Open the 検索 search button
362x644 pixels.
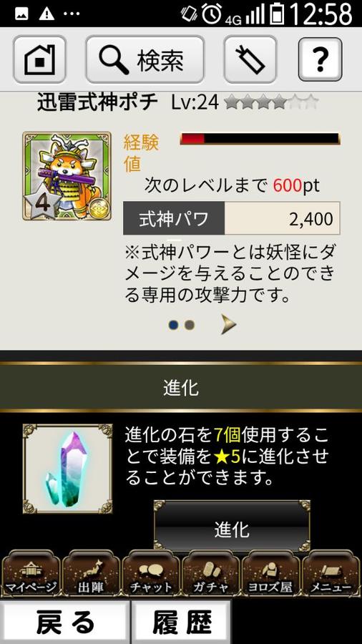(x=145, y=59)
